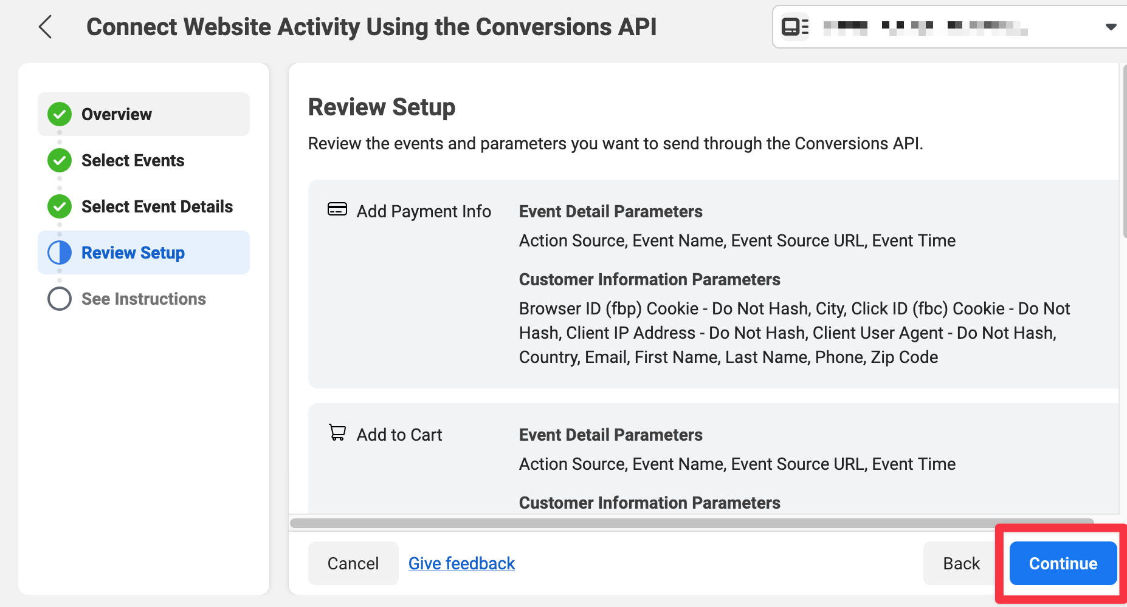
Task: Click the data source icon in account selector
Action: pos(794,27)
